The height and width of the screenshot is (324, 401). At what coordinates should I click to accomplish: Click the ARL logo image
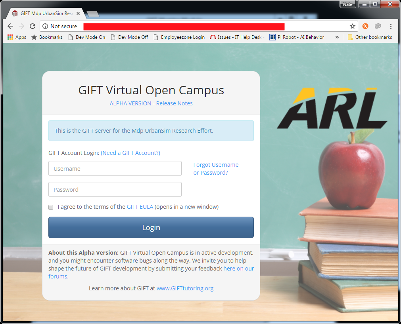click(x=332, y=108)
